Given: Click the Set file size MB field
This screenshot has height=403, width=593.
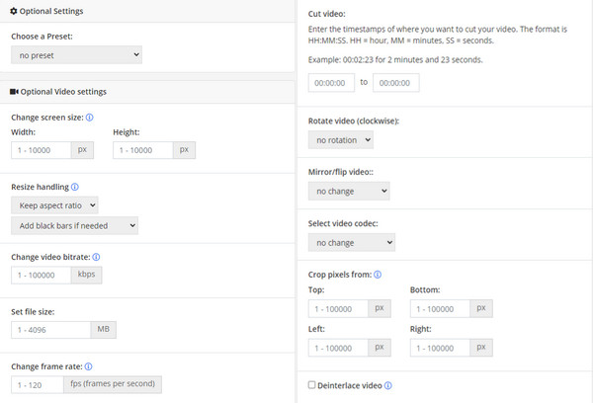Looking at the screenshot, I should click(51, 330).
